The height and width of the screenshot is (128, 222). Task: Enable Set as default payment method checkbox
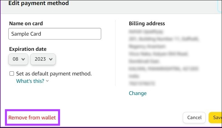tap(12, 74)
